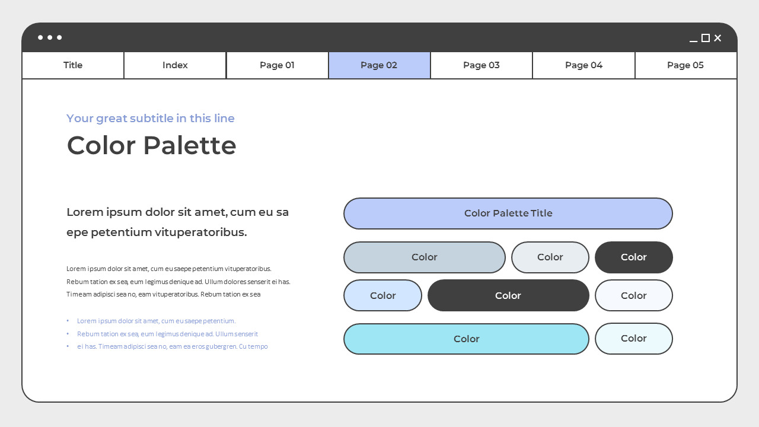The height and width of the screenshot is (427, 759).
Task: Click the highlighted Page 02 tab
Action: [x=379, y=65]
